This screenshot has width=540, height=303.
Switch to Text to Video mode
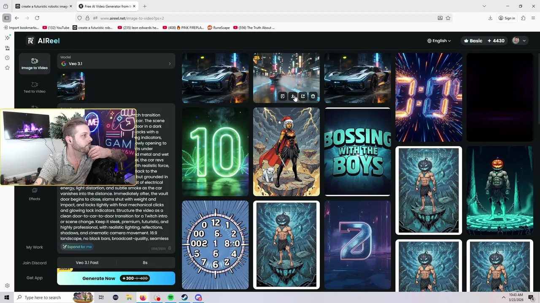point(35,88)
